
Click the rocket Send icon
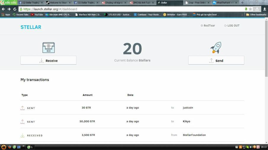coord(216,48)
